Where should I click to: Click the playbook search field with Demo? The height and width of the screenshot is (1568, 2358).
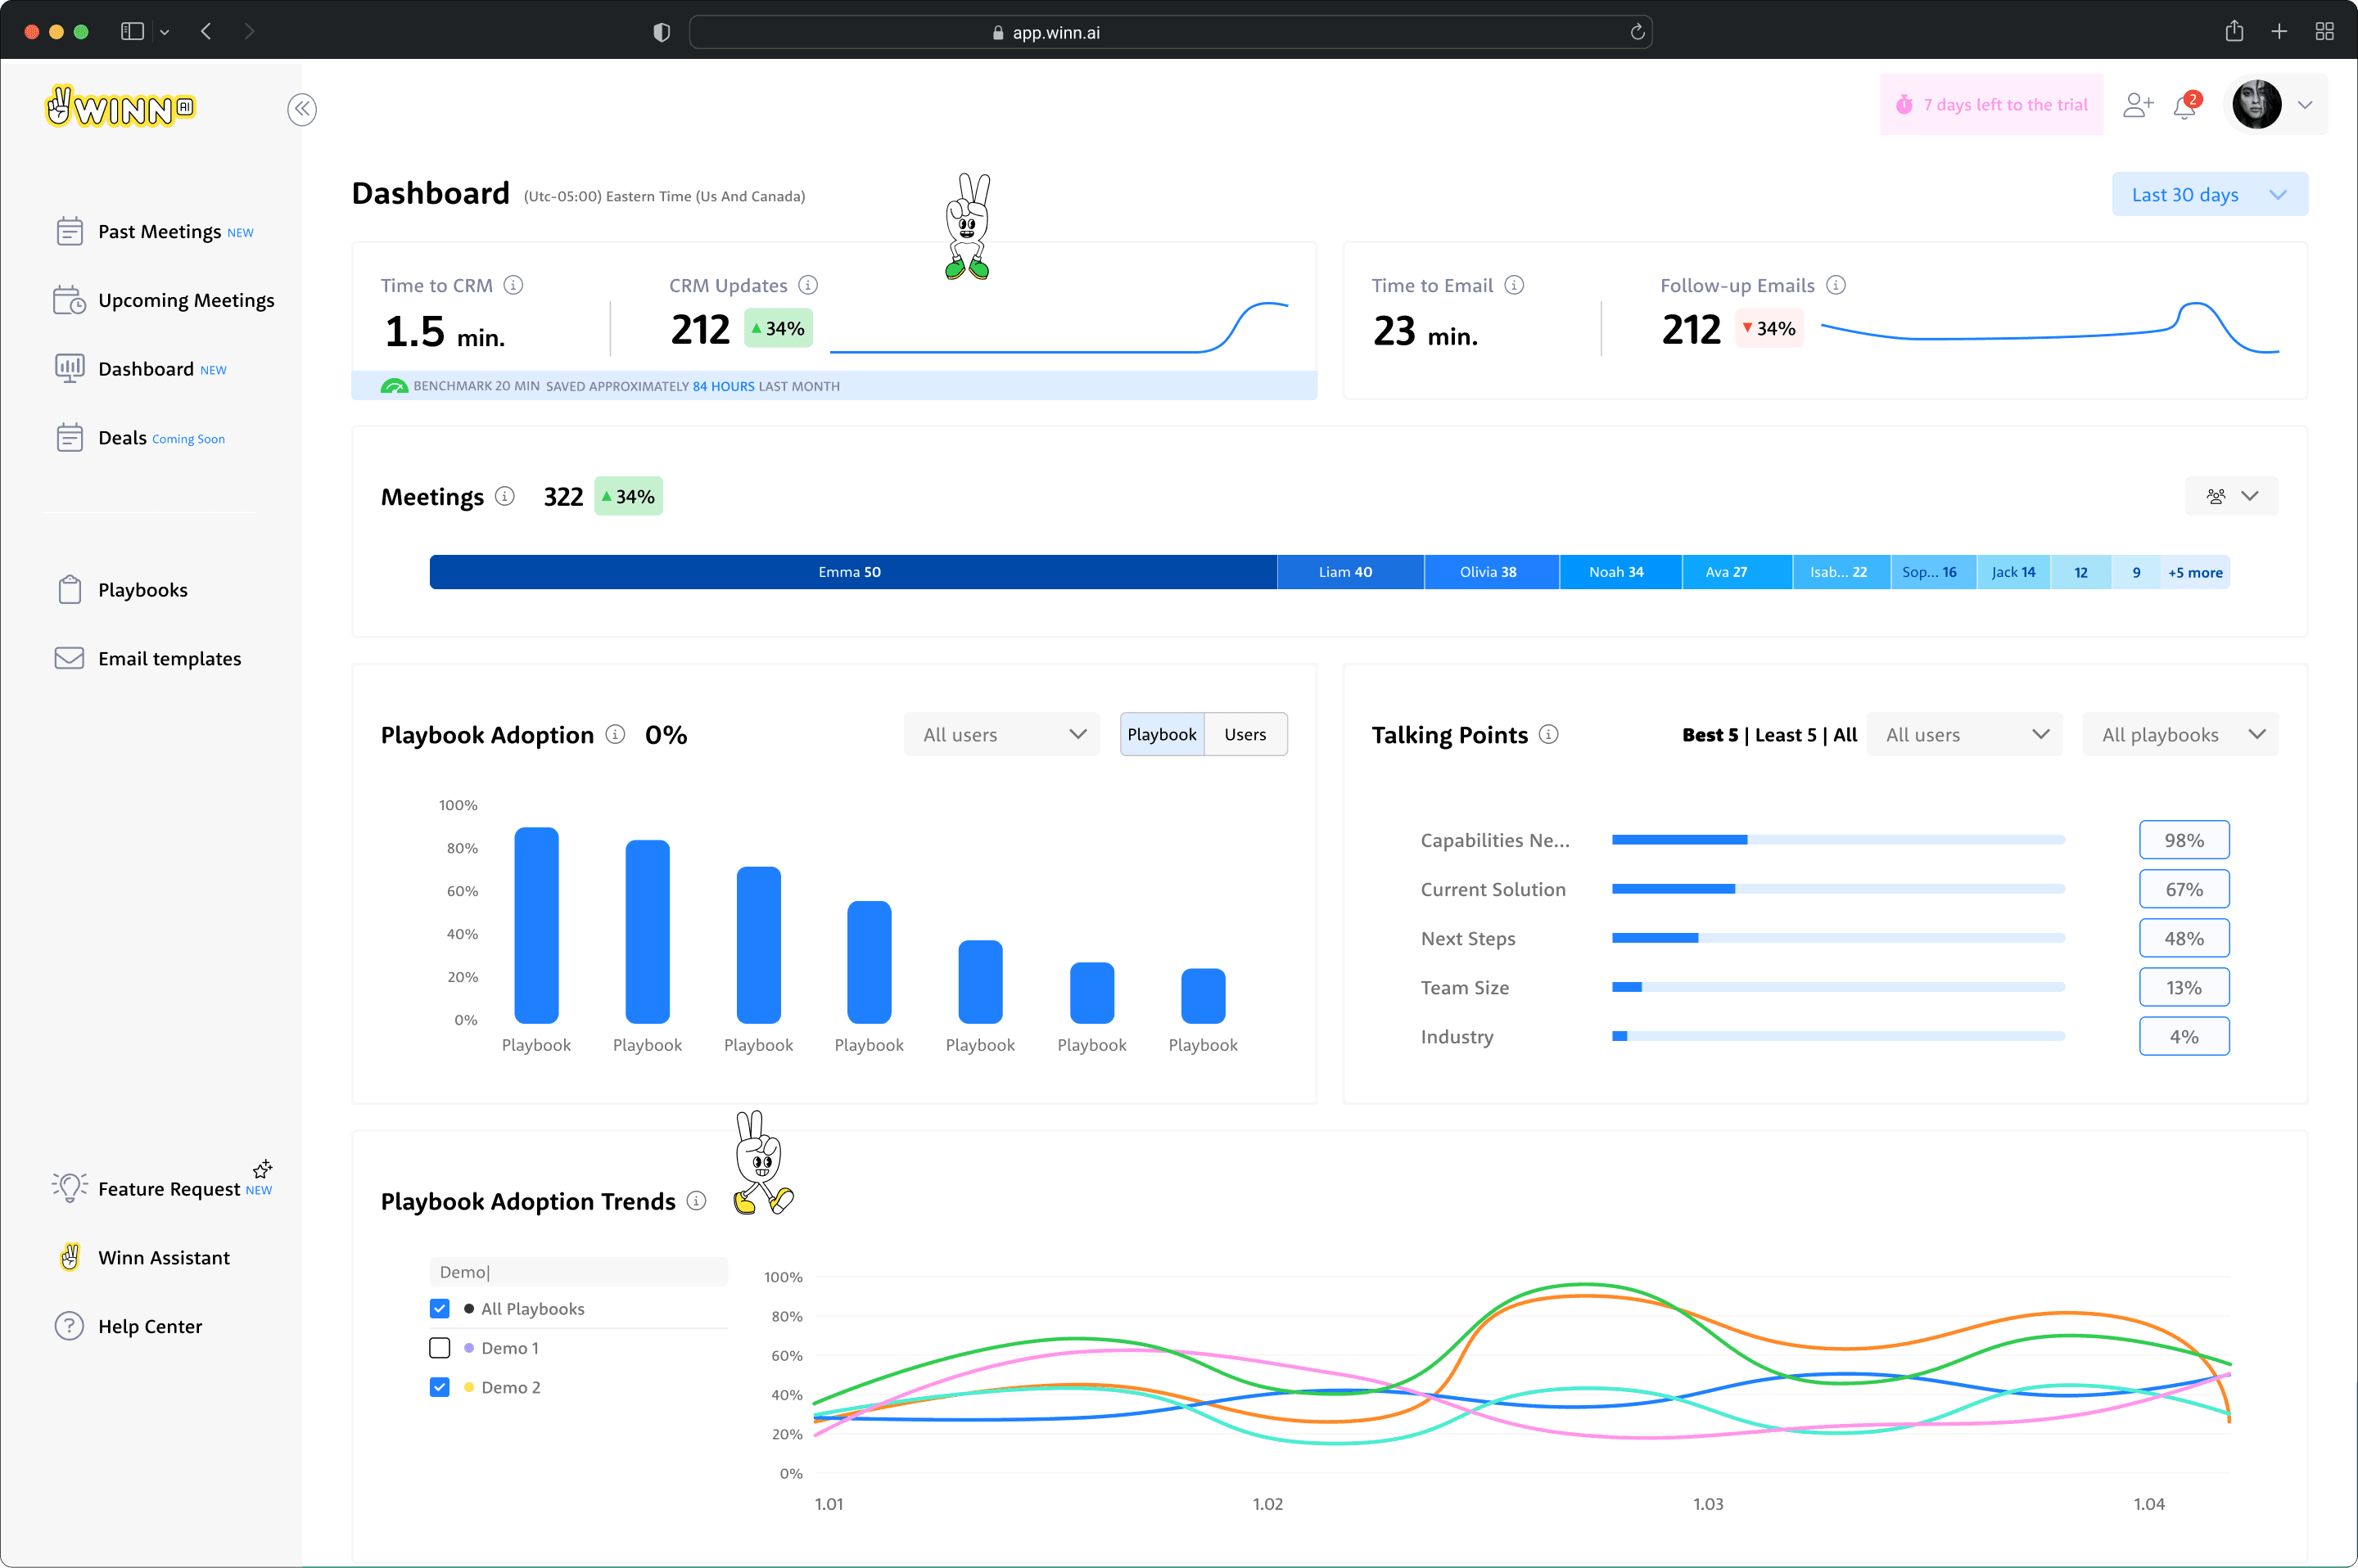[578, 1271]
